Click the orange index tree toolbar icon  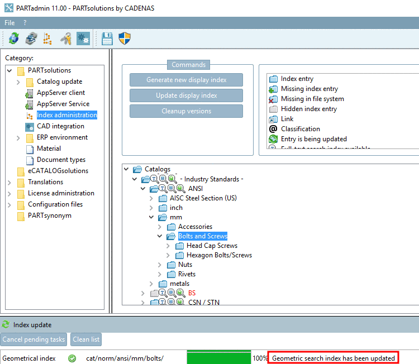point(47,39)
